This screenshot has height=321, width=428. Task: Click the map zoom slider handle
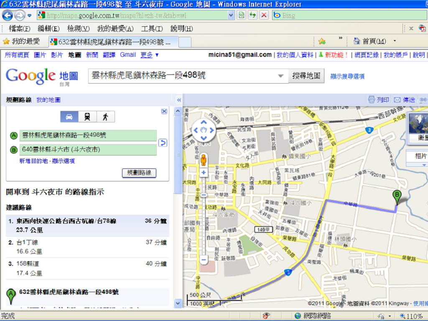point(204,195)
